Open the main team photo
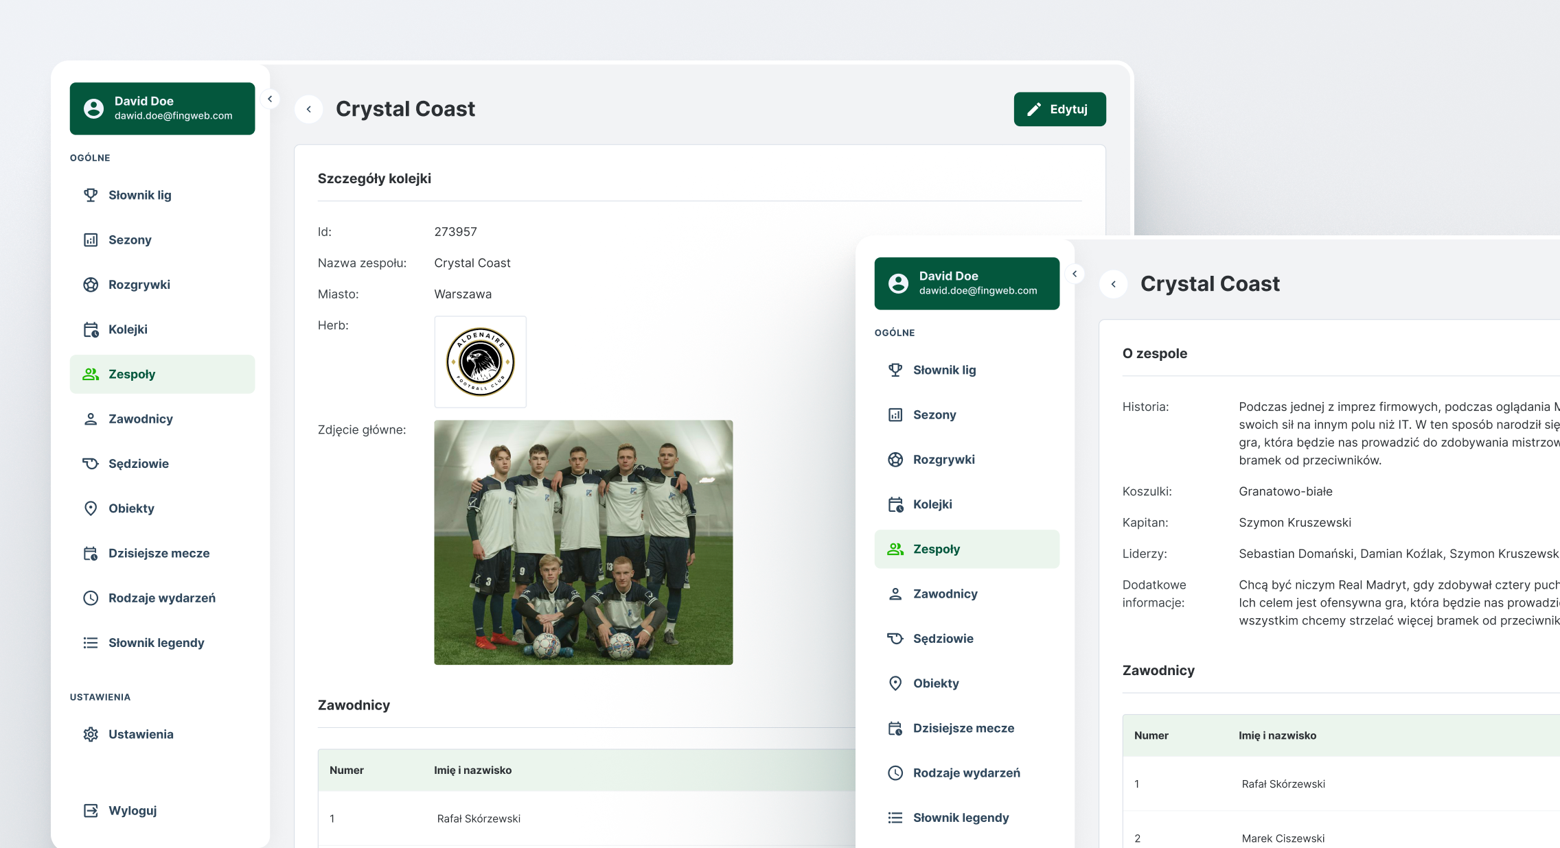This screenshot has height=848, width=1560. [583, 542]
